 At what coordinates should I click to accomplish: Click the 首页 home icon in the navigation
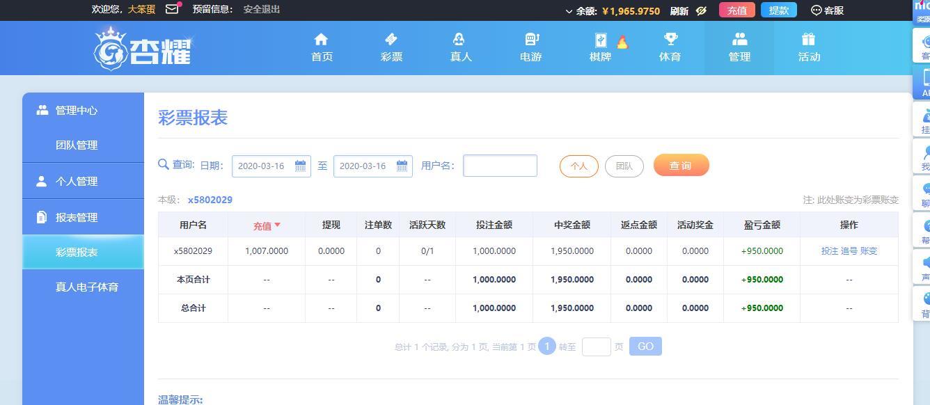tap(321, 40)
